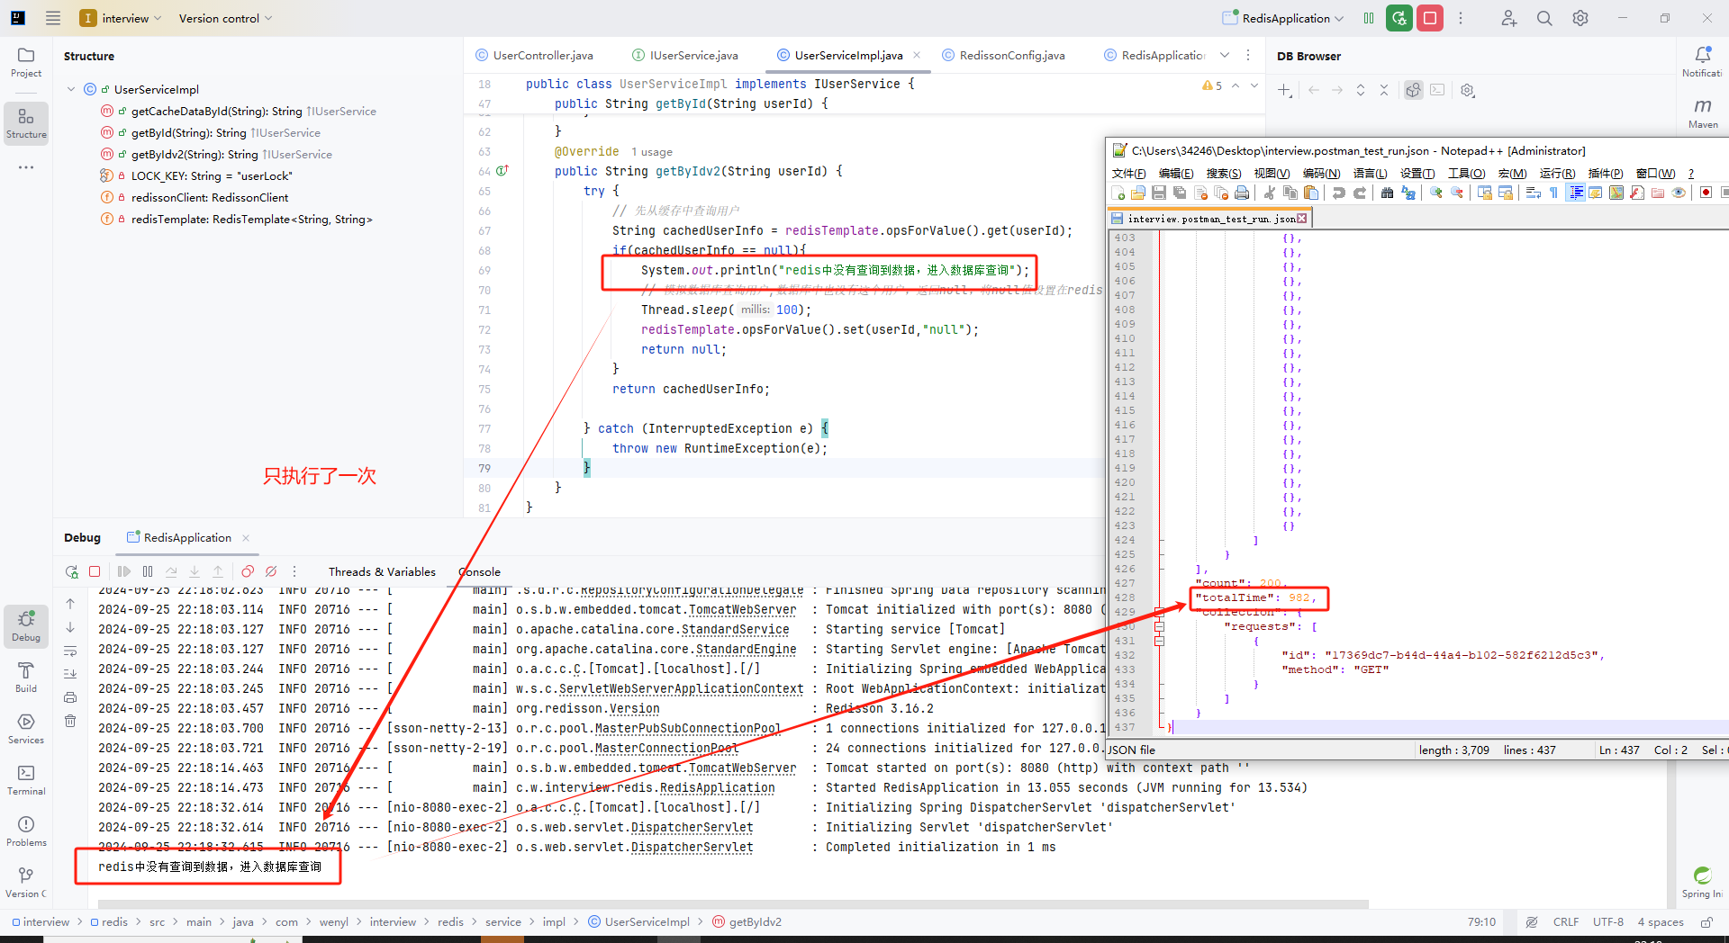Open RedisApplication run configuration dropdown

pyautogui.click(x=1282, y=18)
